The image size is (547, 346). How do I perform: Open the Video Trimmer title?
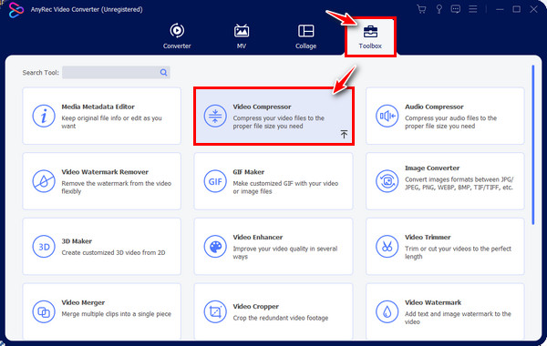point(428,238)
